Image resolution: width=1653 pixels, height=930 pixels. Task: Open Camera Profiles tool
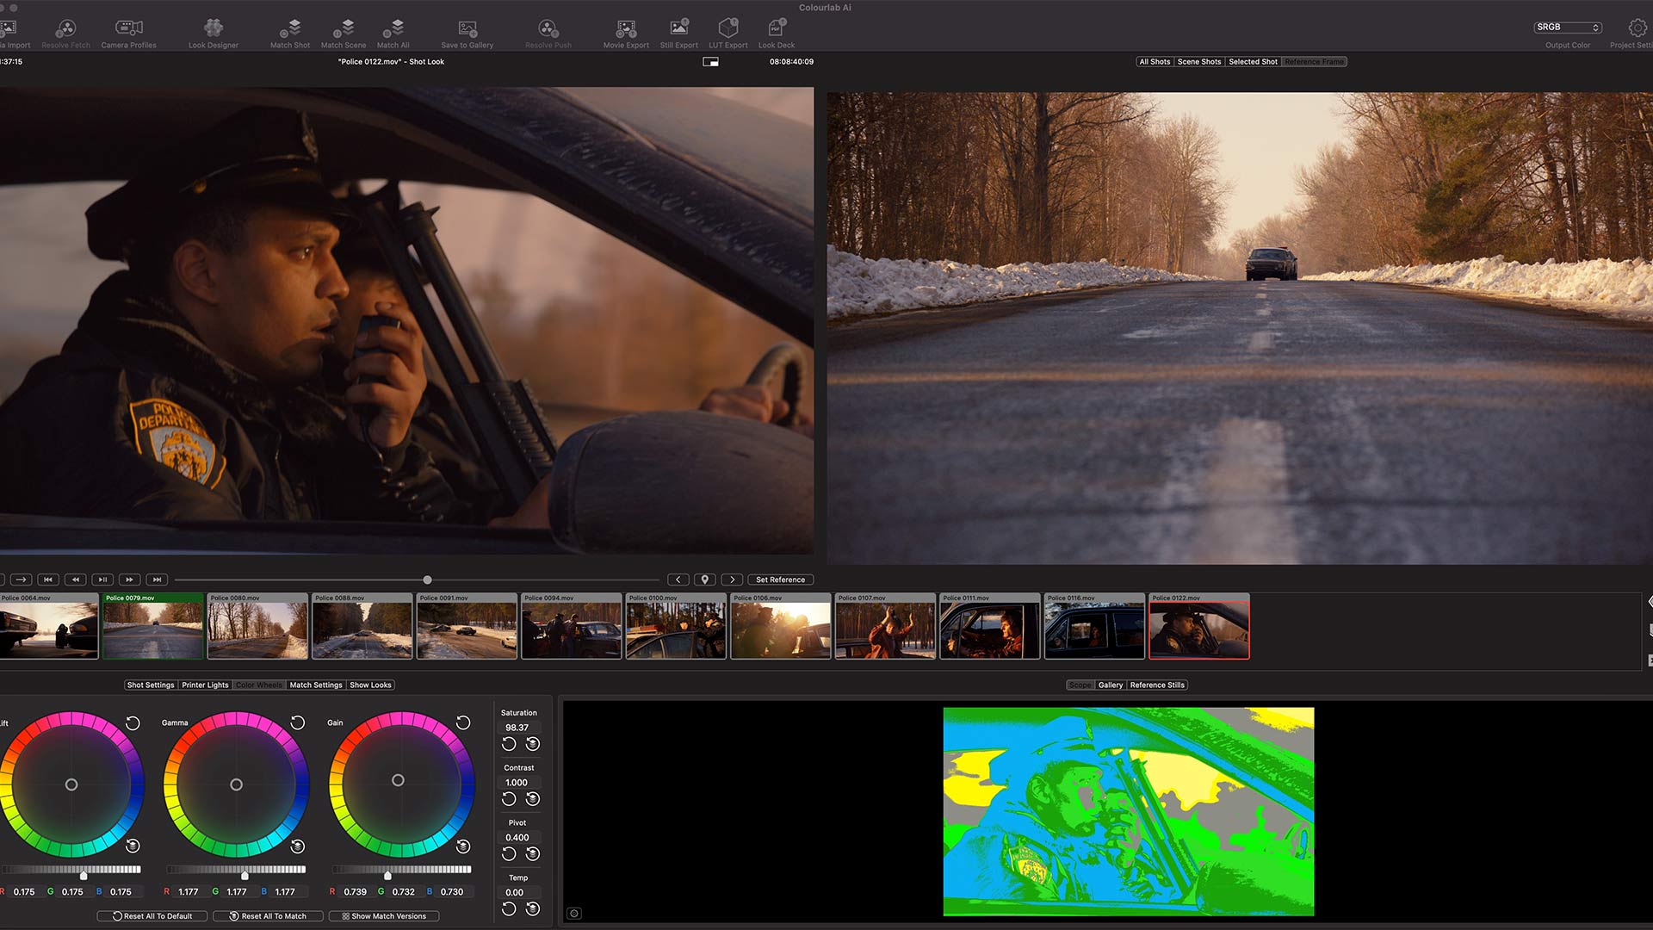click(x=128, y=34)
